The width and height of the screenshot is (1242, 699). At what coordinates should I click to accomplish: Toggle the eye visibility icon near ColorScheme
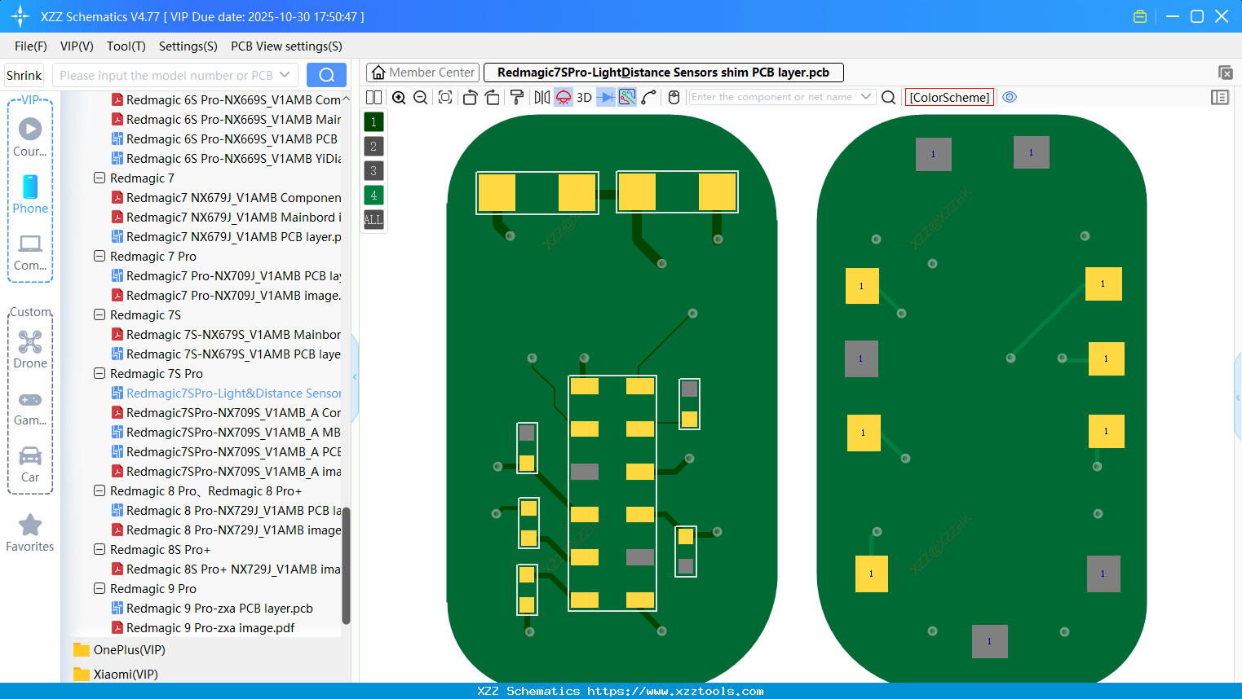point(1010,97)
